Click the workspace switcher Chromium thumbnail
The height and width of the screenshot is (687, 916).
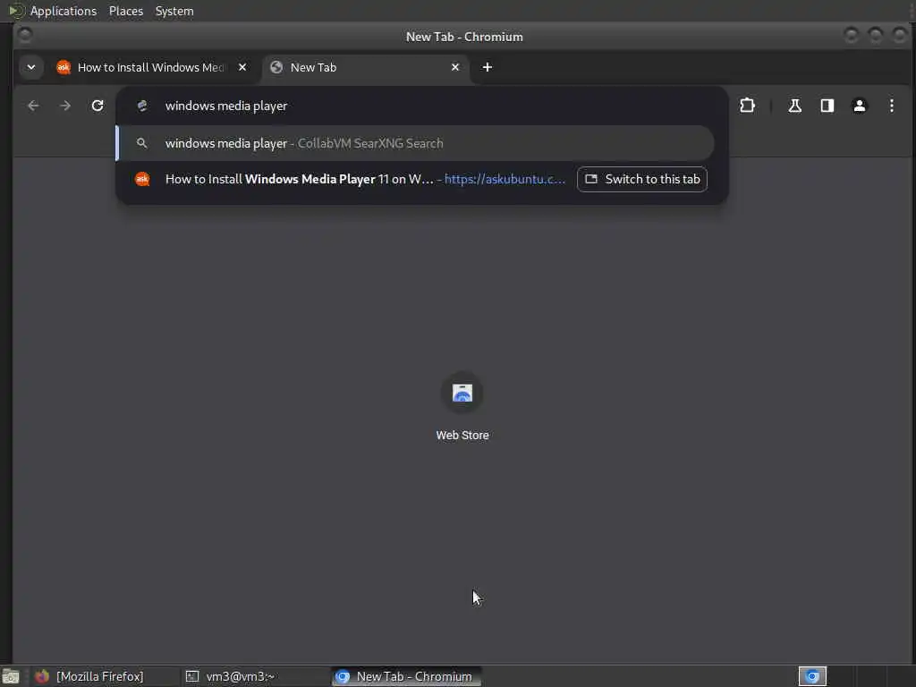[x=812, y=676]
